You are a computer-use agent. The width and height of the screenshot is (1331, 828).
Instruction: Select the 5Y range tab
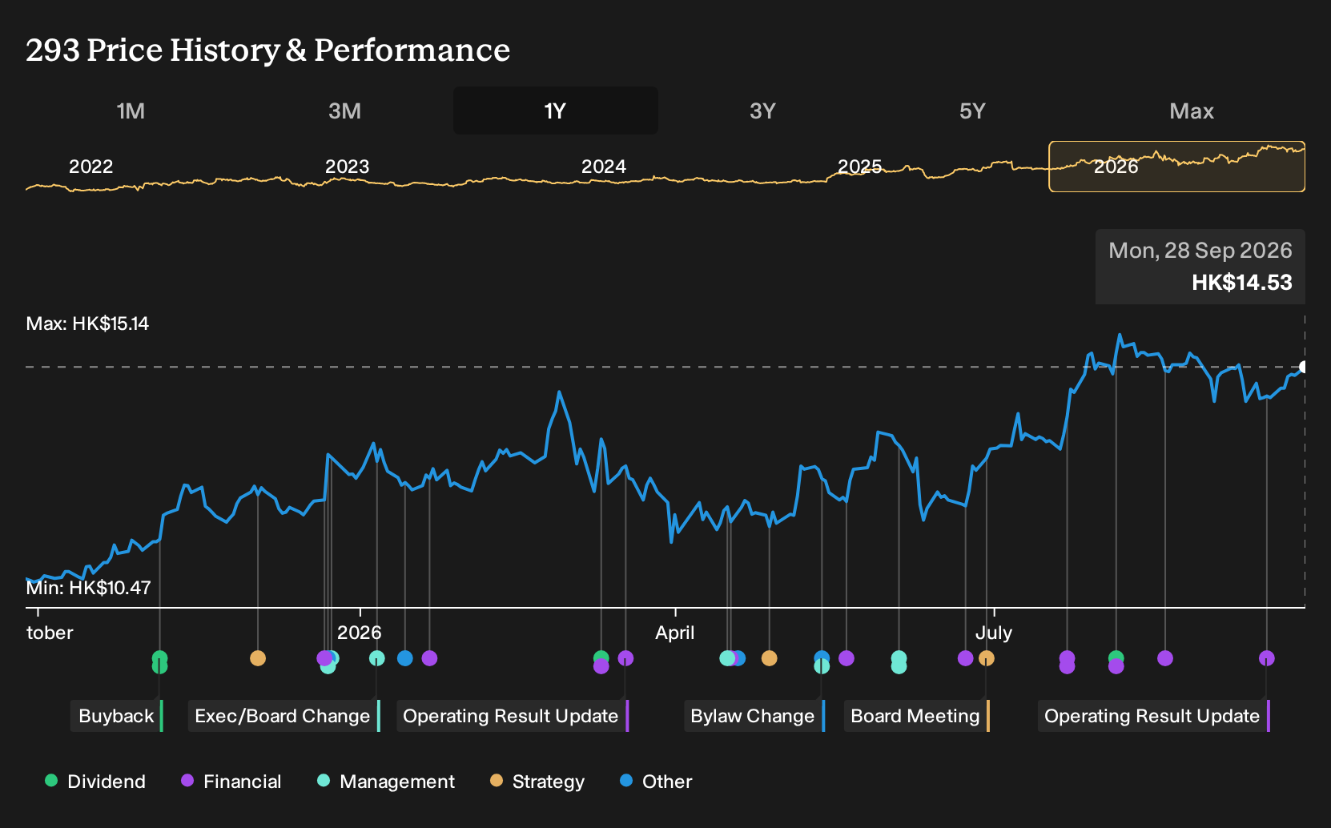click(x=972, y=111)
